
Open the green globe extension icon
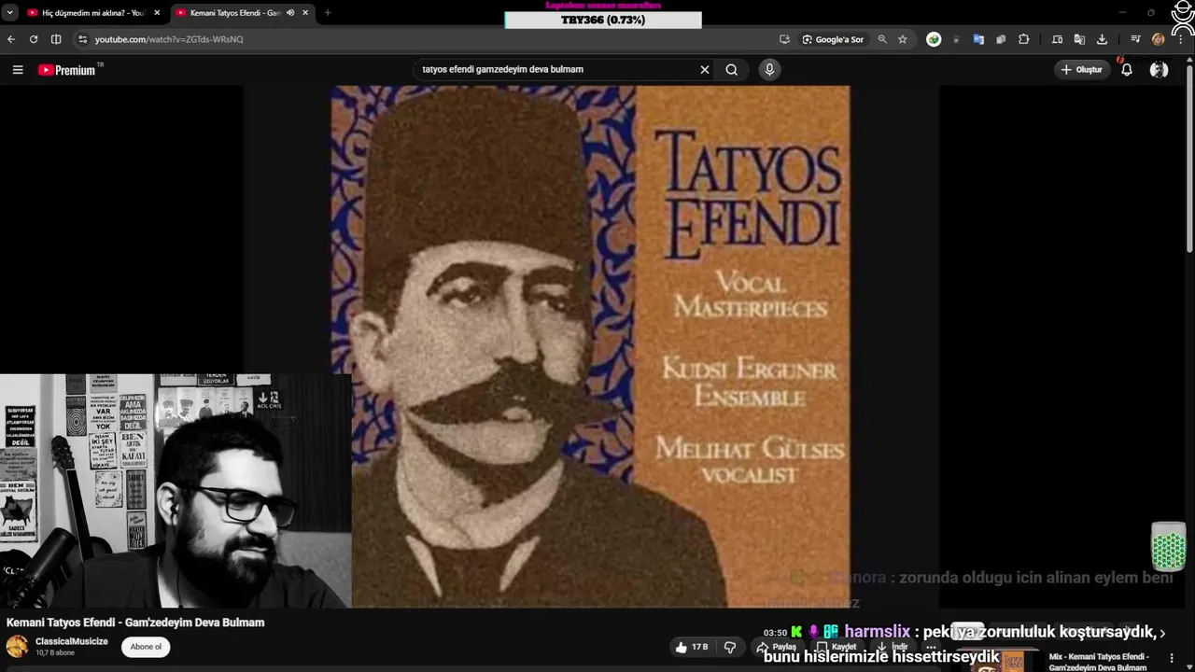click(934, 39)
